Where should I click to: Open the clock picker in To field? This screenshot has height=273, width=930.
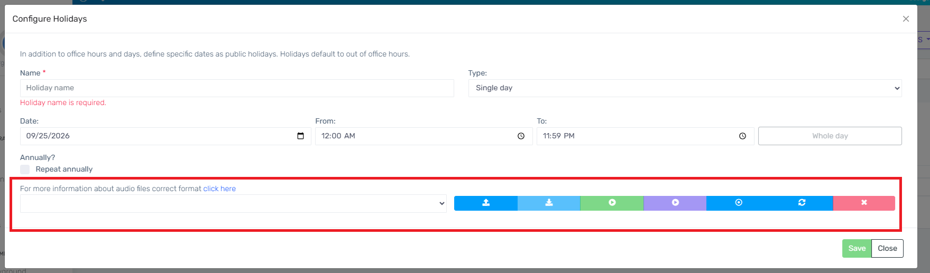[742, 136]
